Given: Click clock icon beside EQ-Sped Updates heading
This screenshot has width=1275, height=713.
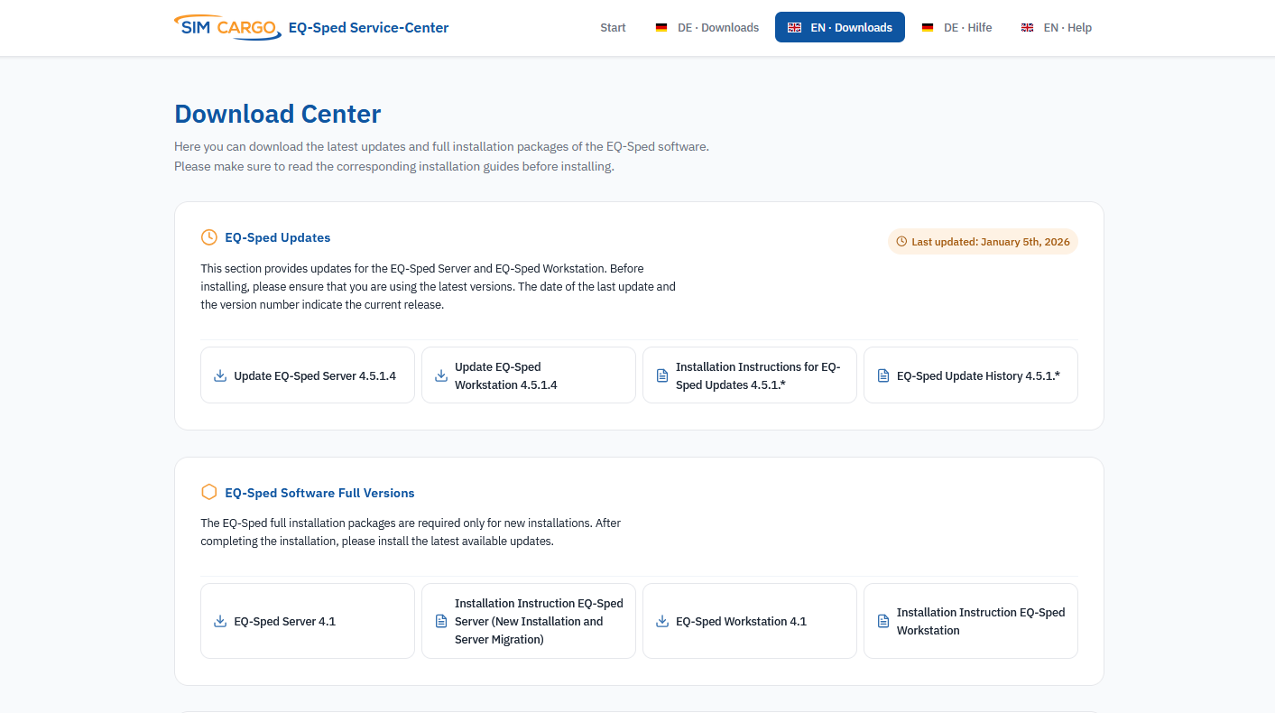Looking at the screenshot, I should pyautogui.click(x=208, y=236).
